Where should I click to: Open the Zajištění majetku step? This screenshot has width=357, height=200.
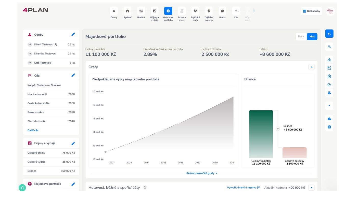point(209,11)
